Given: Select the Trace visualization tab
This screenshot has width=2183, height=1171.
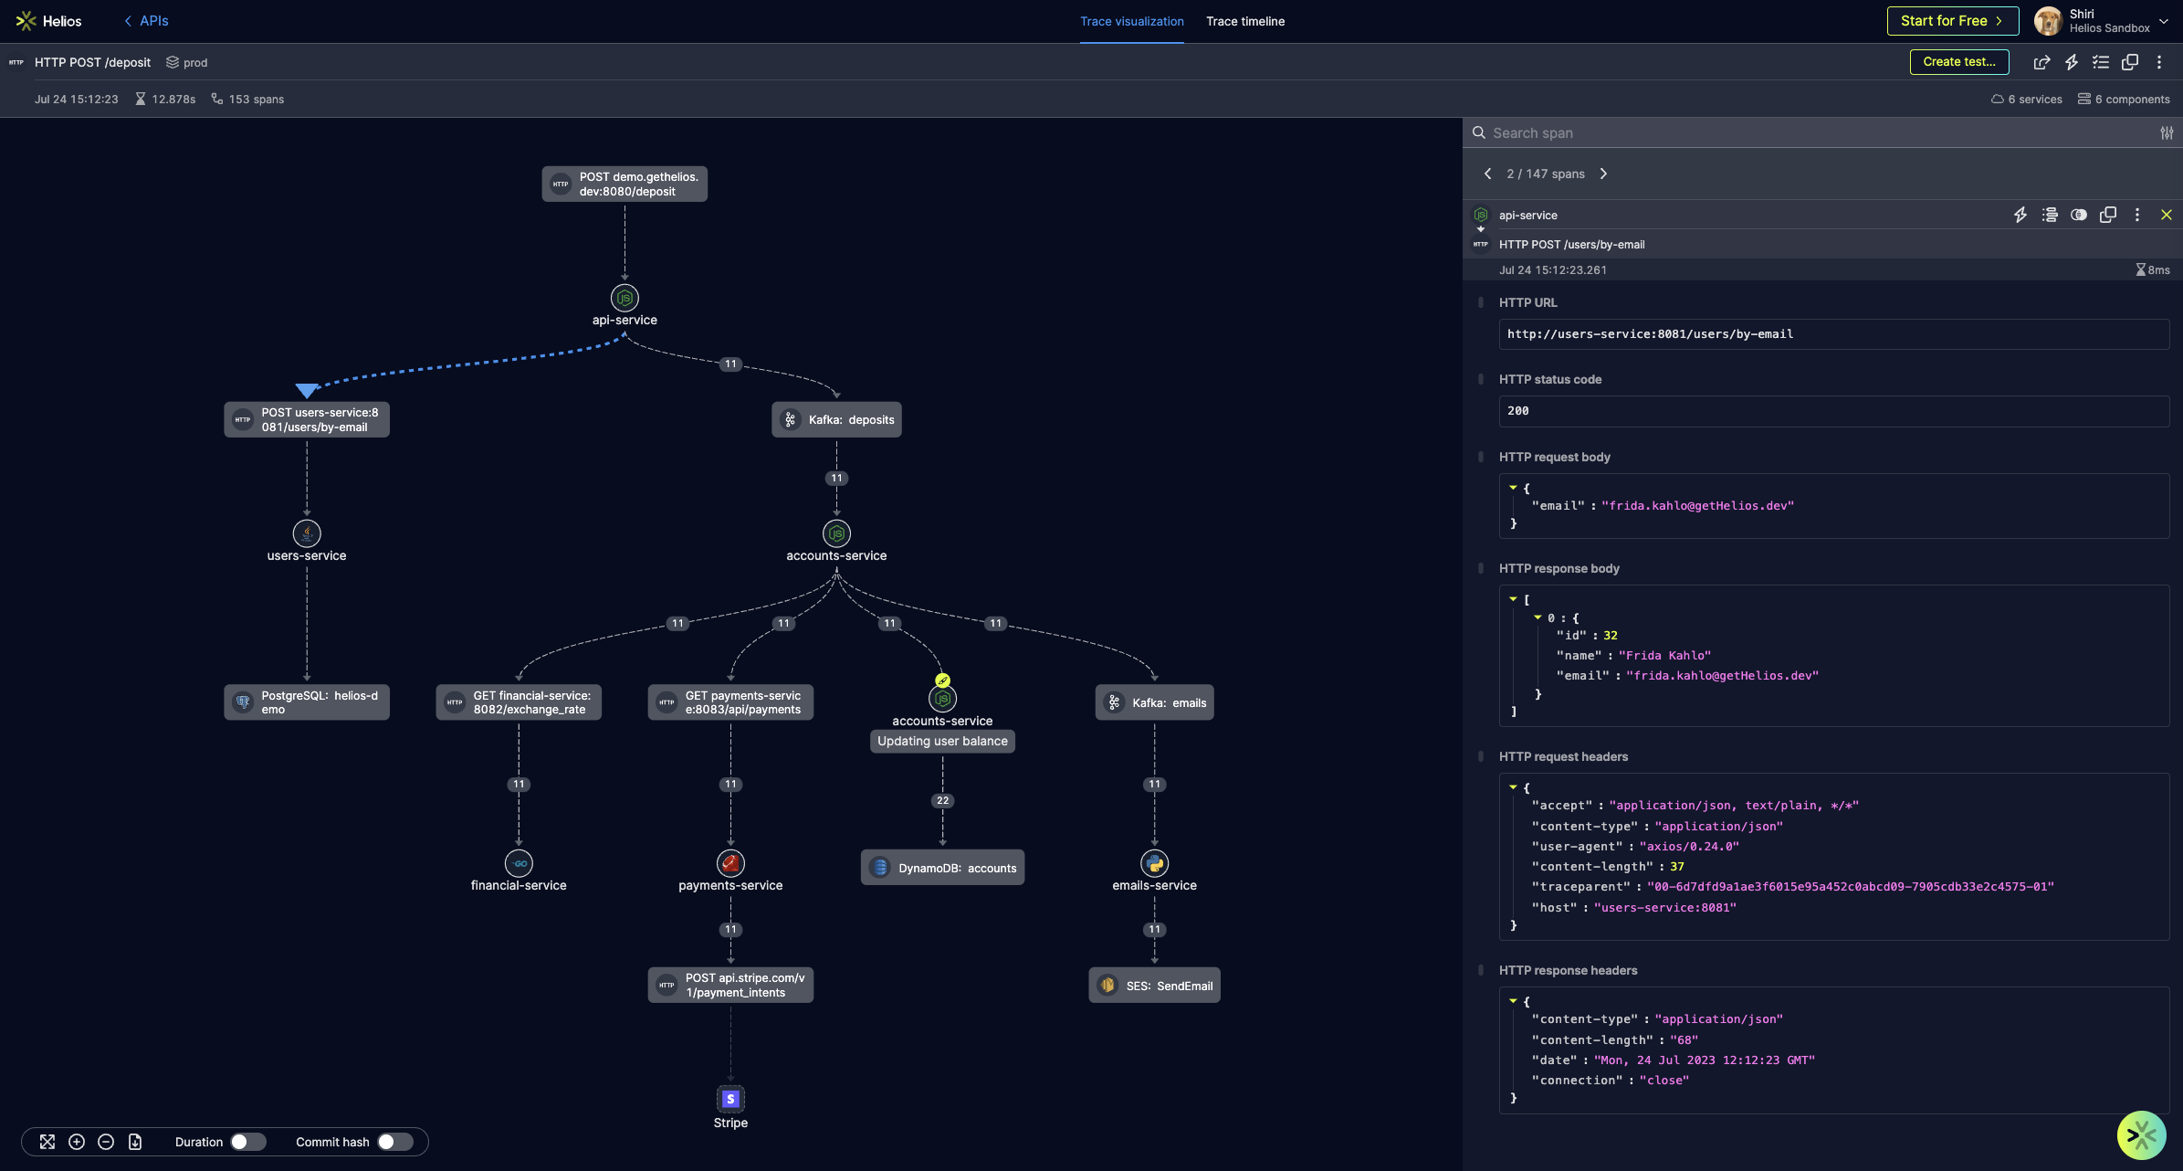Looking at the screenshot, I should pyautogui.click(x=1131, y=21).
